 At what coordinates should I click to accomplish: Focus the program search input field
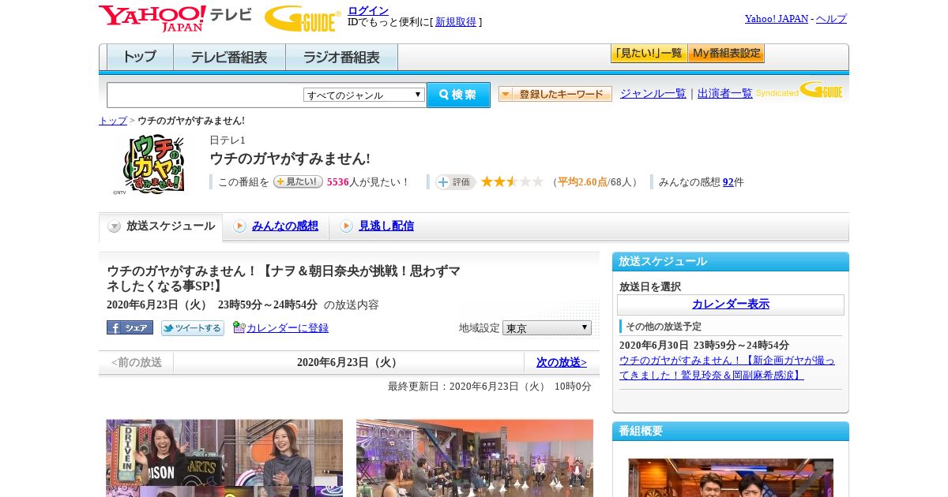tap(205, 95)
